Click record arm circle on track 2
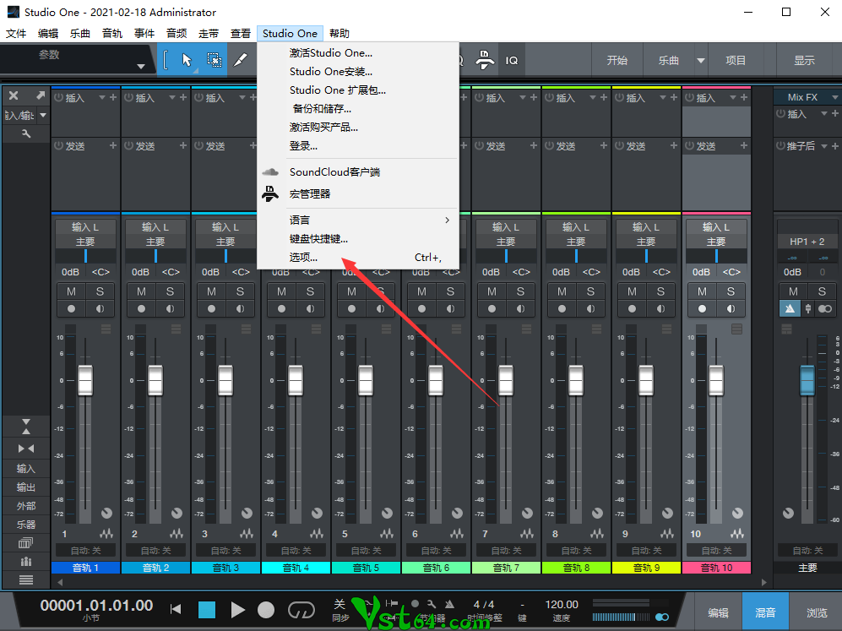Screen dimensions: 842x631 pyautogui.click(x=141, y=309)
